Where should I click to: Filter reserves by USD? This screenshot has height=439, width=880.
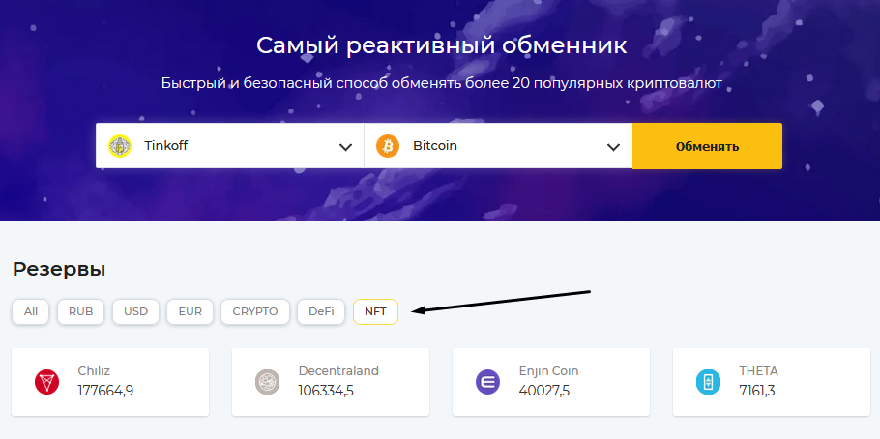135,311
